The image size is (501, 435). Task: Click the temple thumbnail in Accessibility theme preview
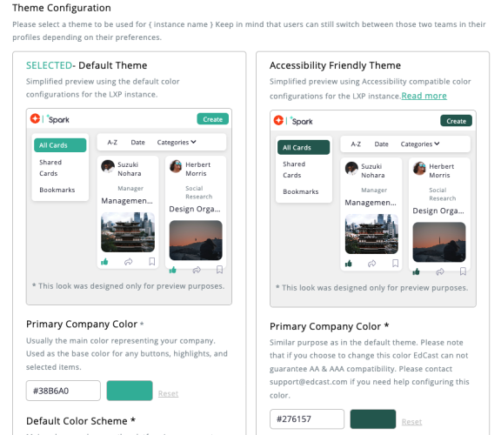coord(371,234)
